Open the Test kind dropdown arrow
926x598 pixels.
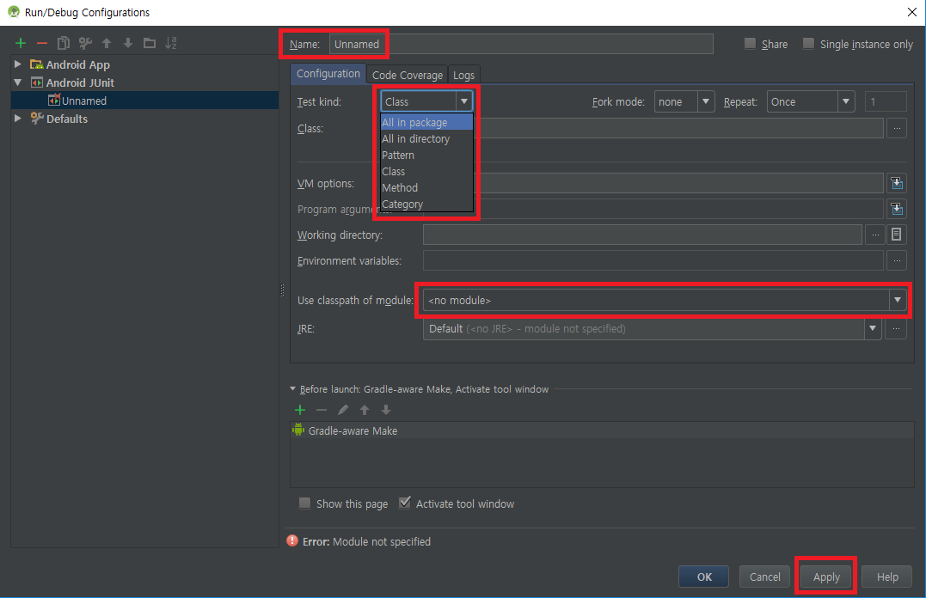point(464,101)
